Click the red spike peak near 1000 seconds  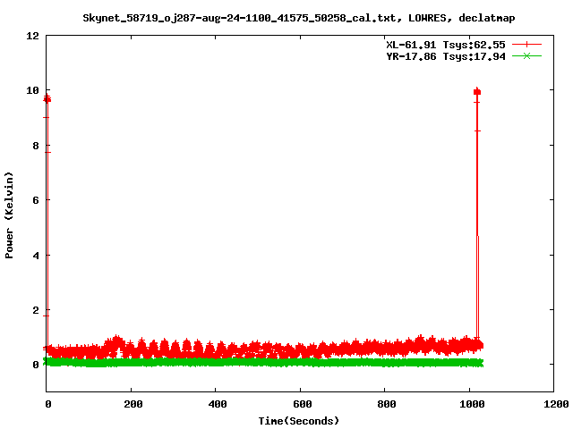(x=477, y=91)
